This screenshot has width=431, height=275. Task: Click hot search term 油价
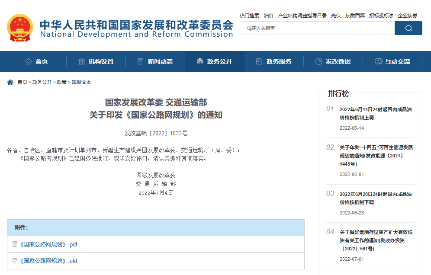coord(269,16)
